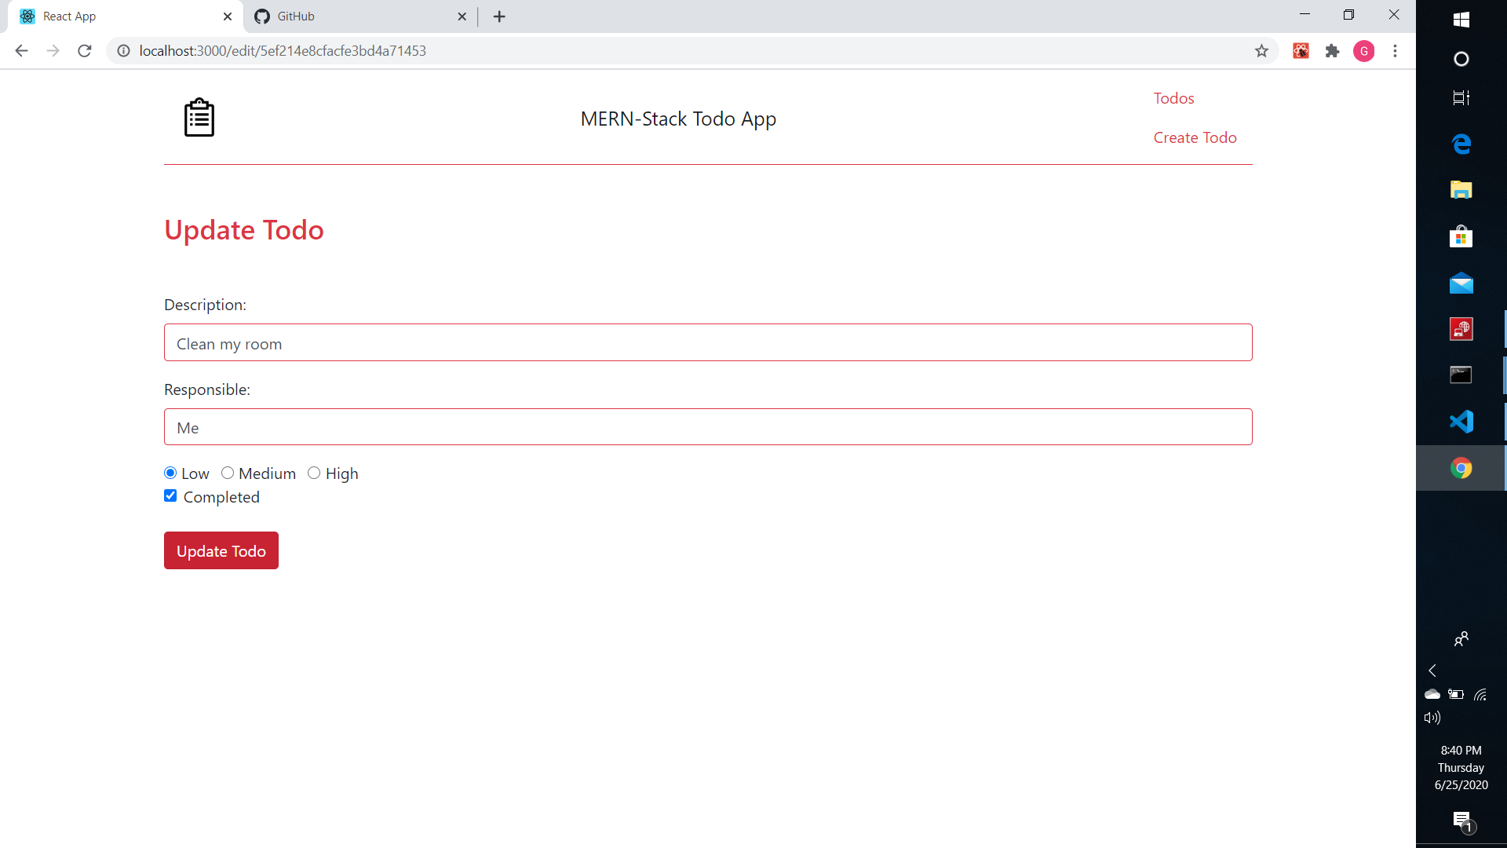Switch to the GitHub tab
This screenshot has width=1507, height=848.
click(x=296, y=16)
